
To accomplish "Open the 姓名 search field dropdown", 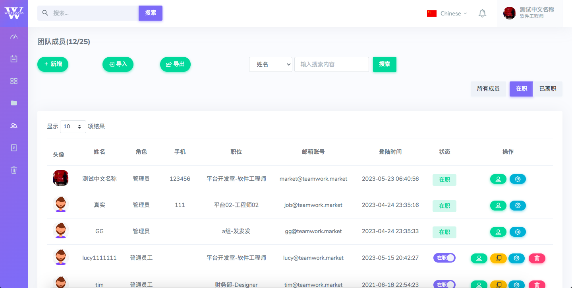I will (x=271, y=64).
